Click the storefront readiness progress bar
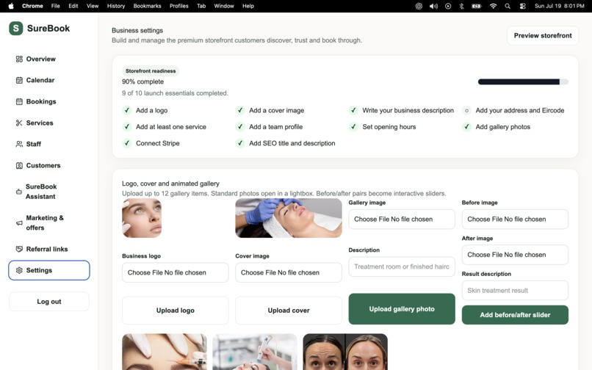This screenshot has height=370, width=592. (x=523, y=82)
